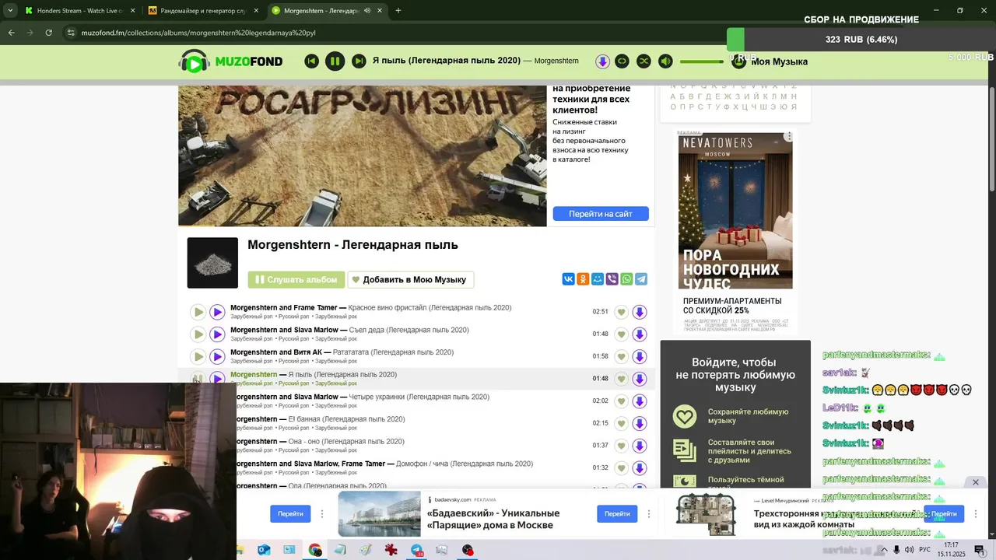The height and width of the screenshot is (560, 996).
Task: Download Съел деда track
Action: click(640, 334)
